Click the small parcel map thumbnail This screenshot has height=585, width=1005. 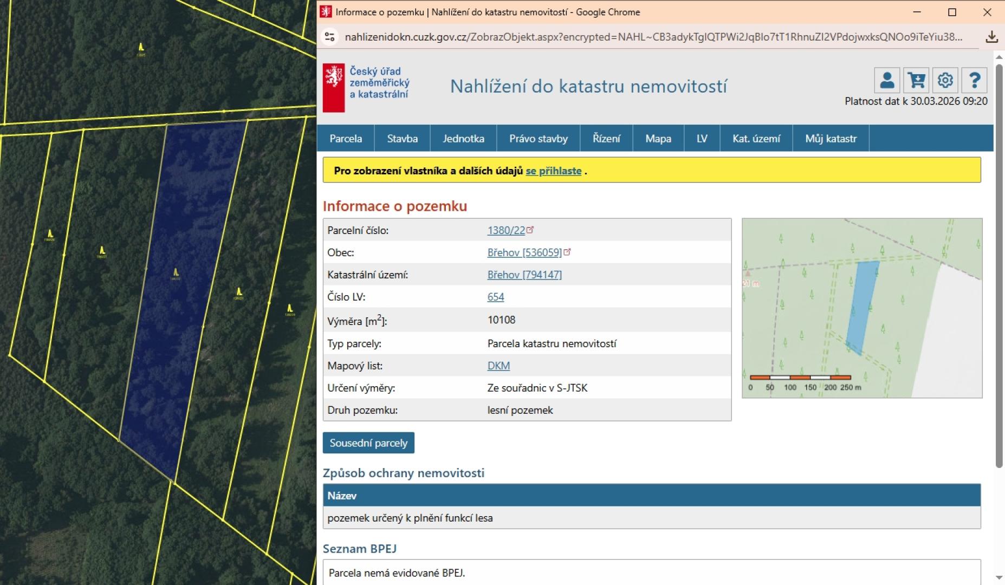coord(861,308)
